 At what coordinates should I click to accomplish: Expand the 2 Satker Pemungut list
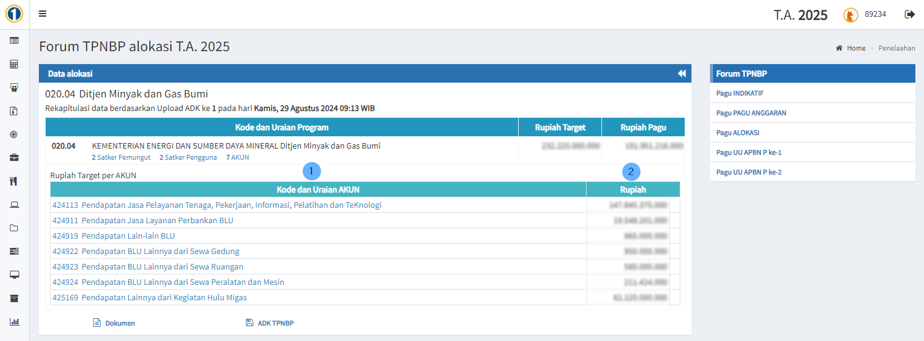tap(121, 157)
